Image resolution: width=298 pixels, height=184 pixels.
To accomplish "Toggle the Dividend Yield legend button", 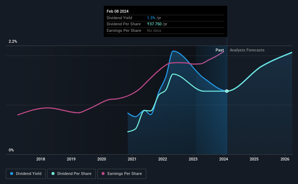I will 26,174.
